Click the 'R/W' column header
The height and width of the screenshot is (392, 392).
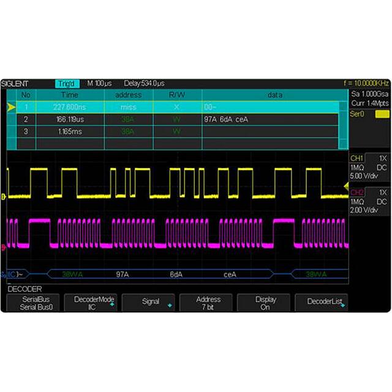tap(177, 95)
